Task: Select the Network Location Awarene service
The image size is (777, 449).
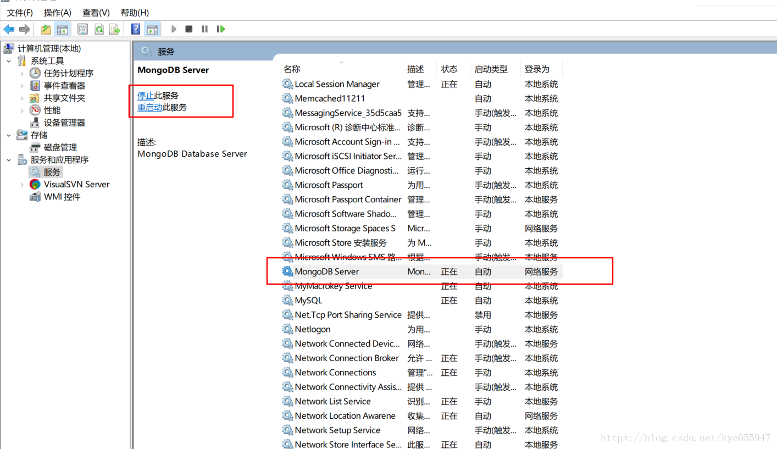Action: 421,415
